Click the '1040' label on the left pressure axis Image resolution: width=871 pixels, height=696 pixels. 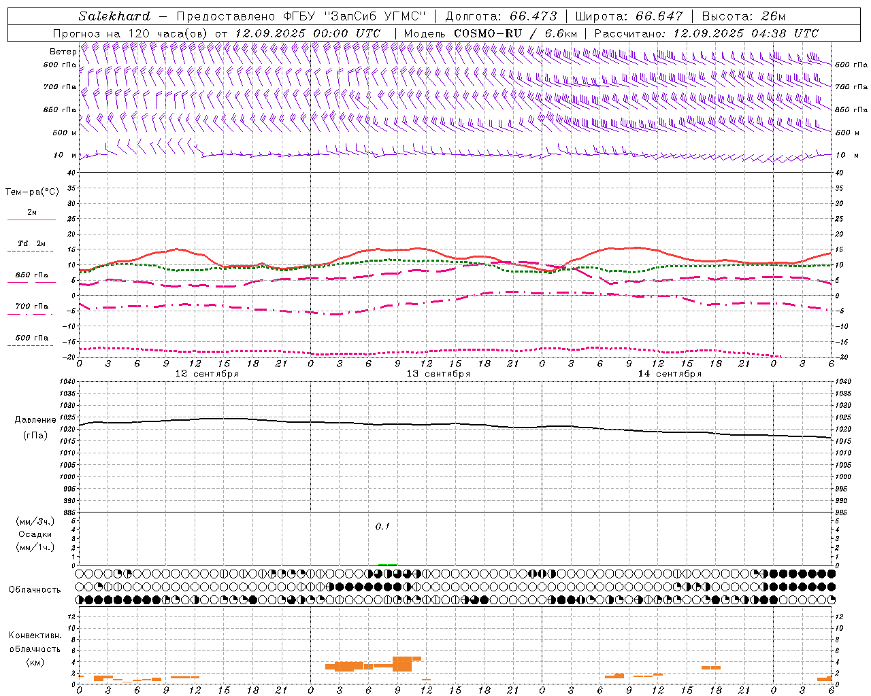point(66,382)
